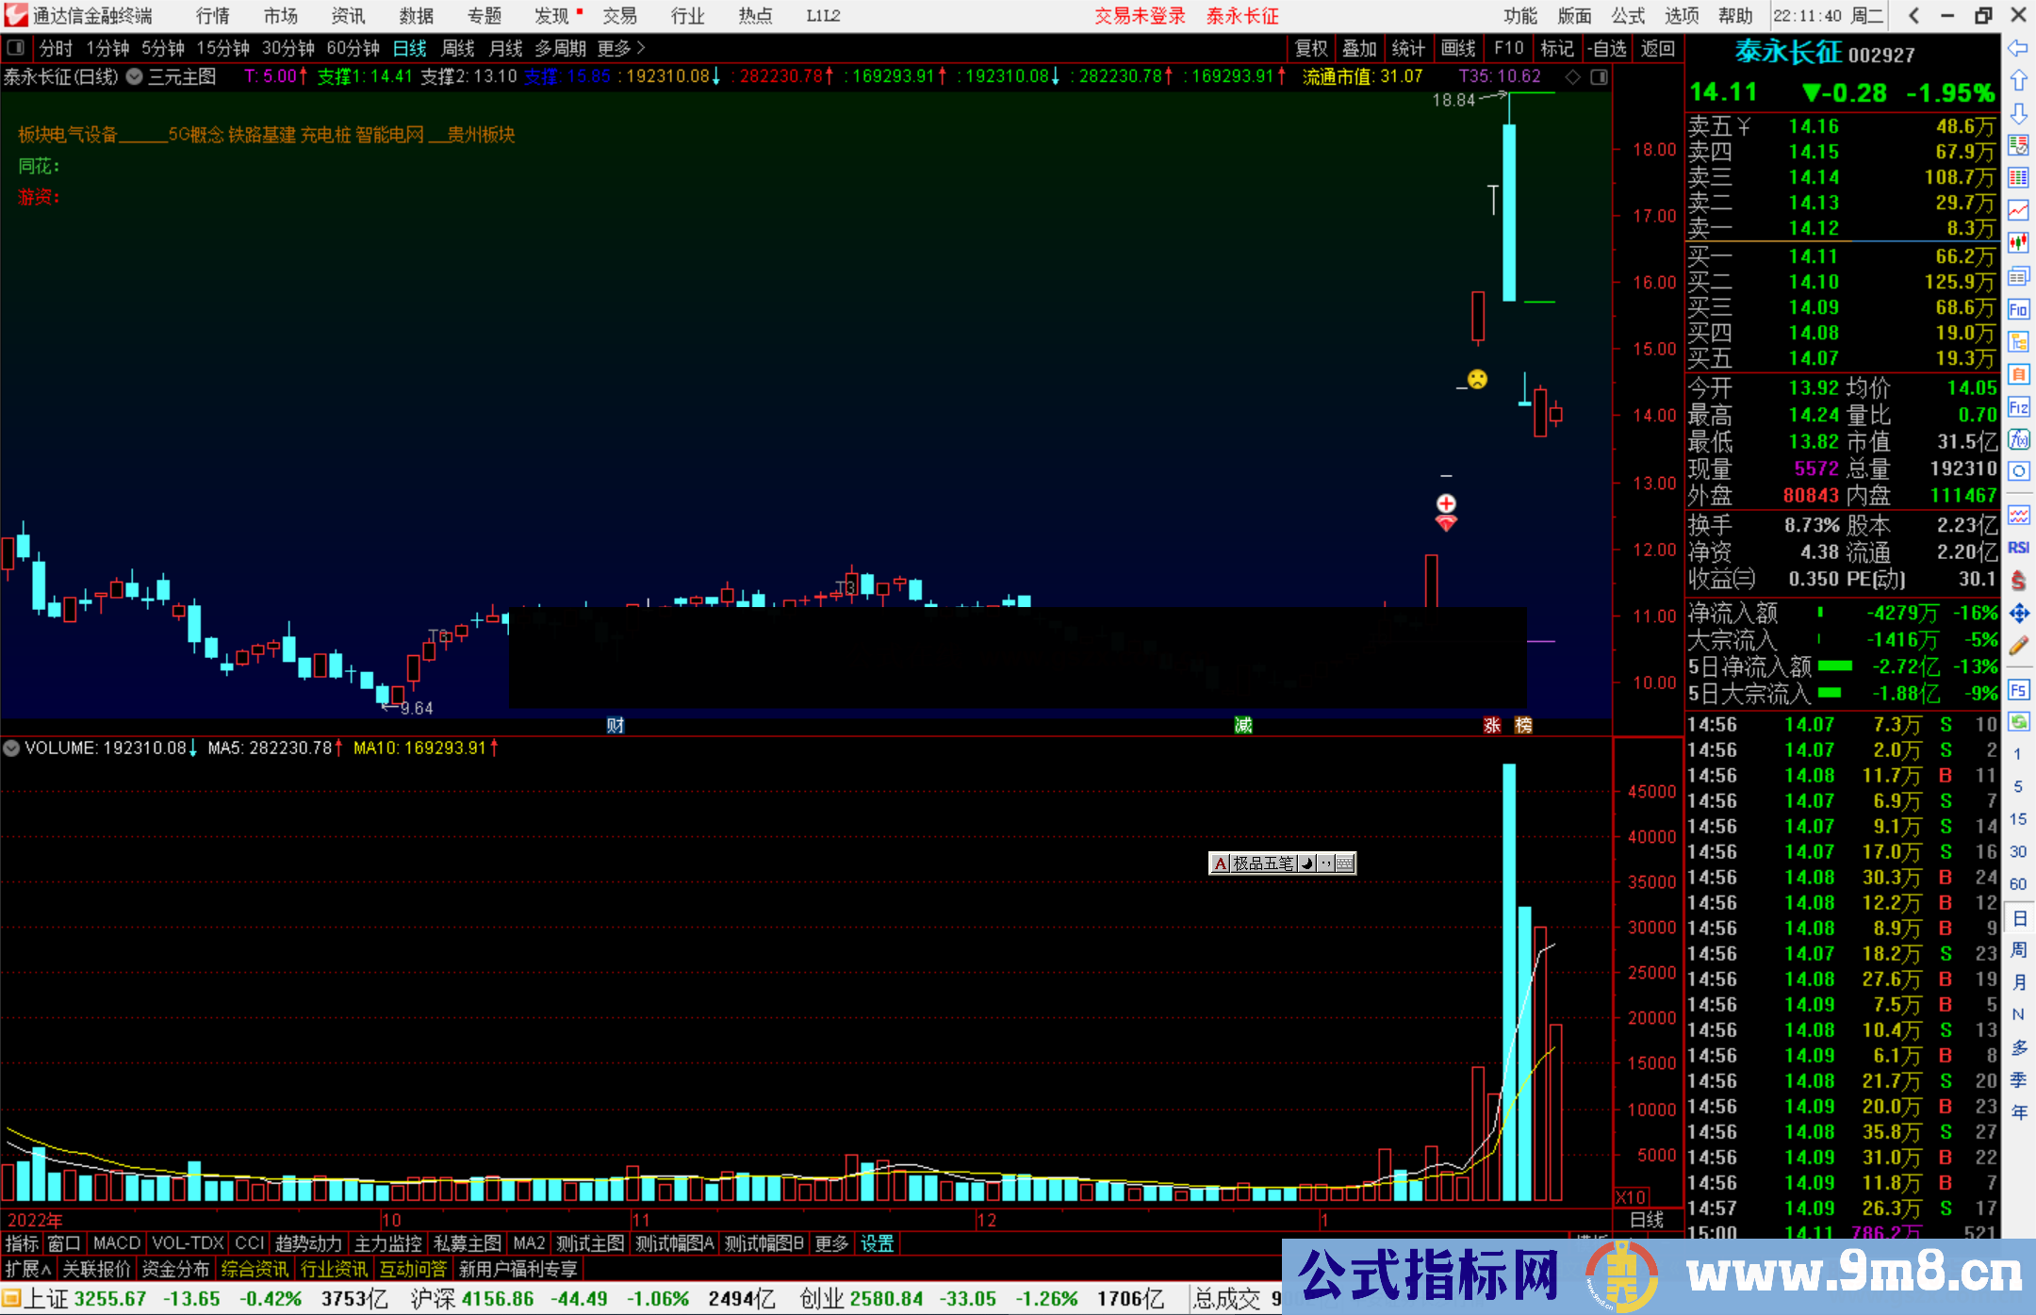Open the colored quote table sidebar icon
Viewport: 2036px width, 1315px height.
[2018, 177]
